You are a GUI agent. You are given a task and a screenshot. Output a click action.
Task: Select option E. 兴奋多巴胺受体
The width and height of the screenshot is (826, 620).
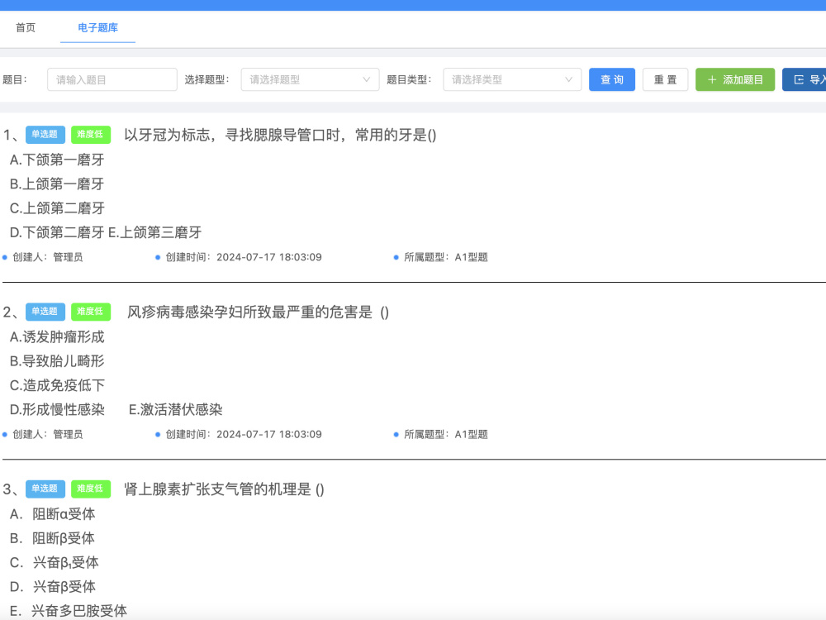[69, 611]
